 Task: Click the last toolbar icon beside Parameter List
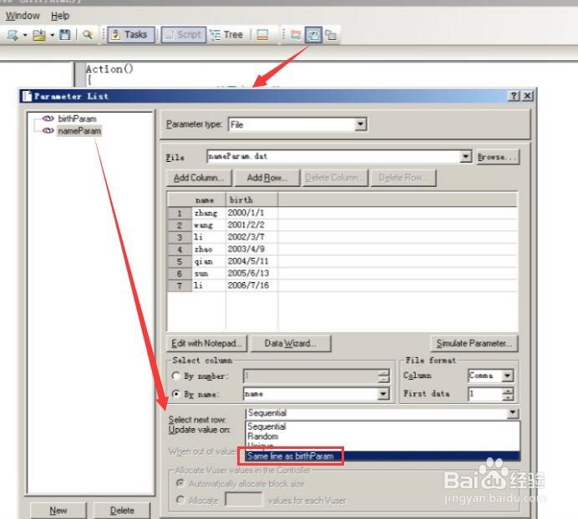pos(331,35)
